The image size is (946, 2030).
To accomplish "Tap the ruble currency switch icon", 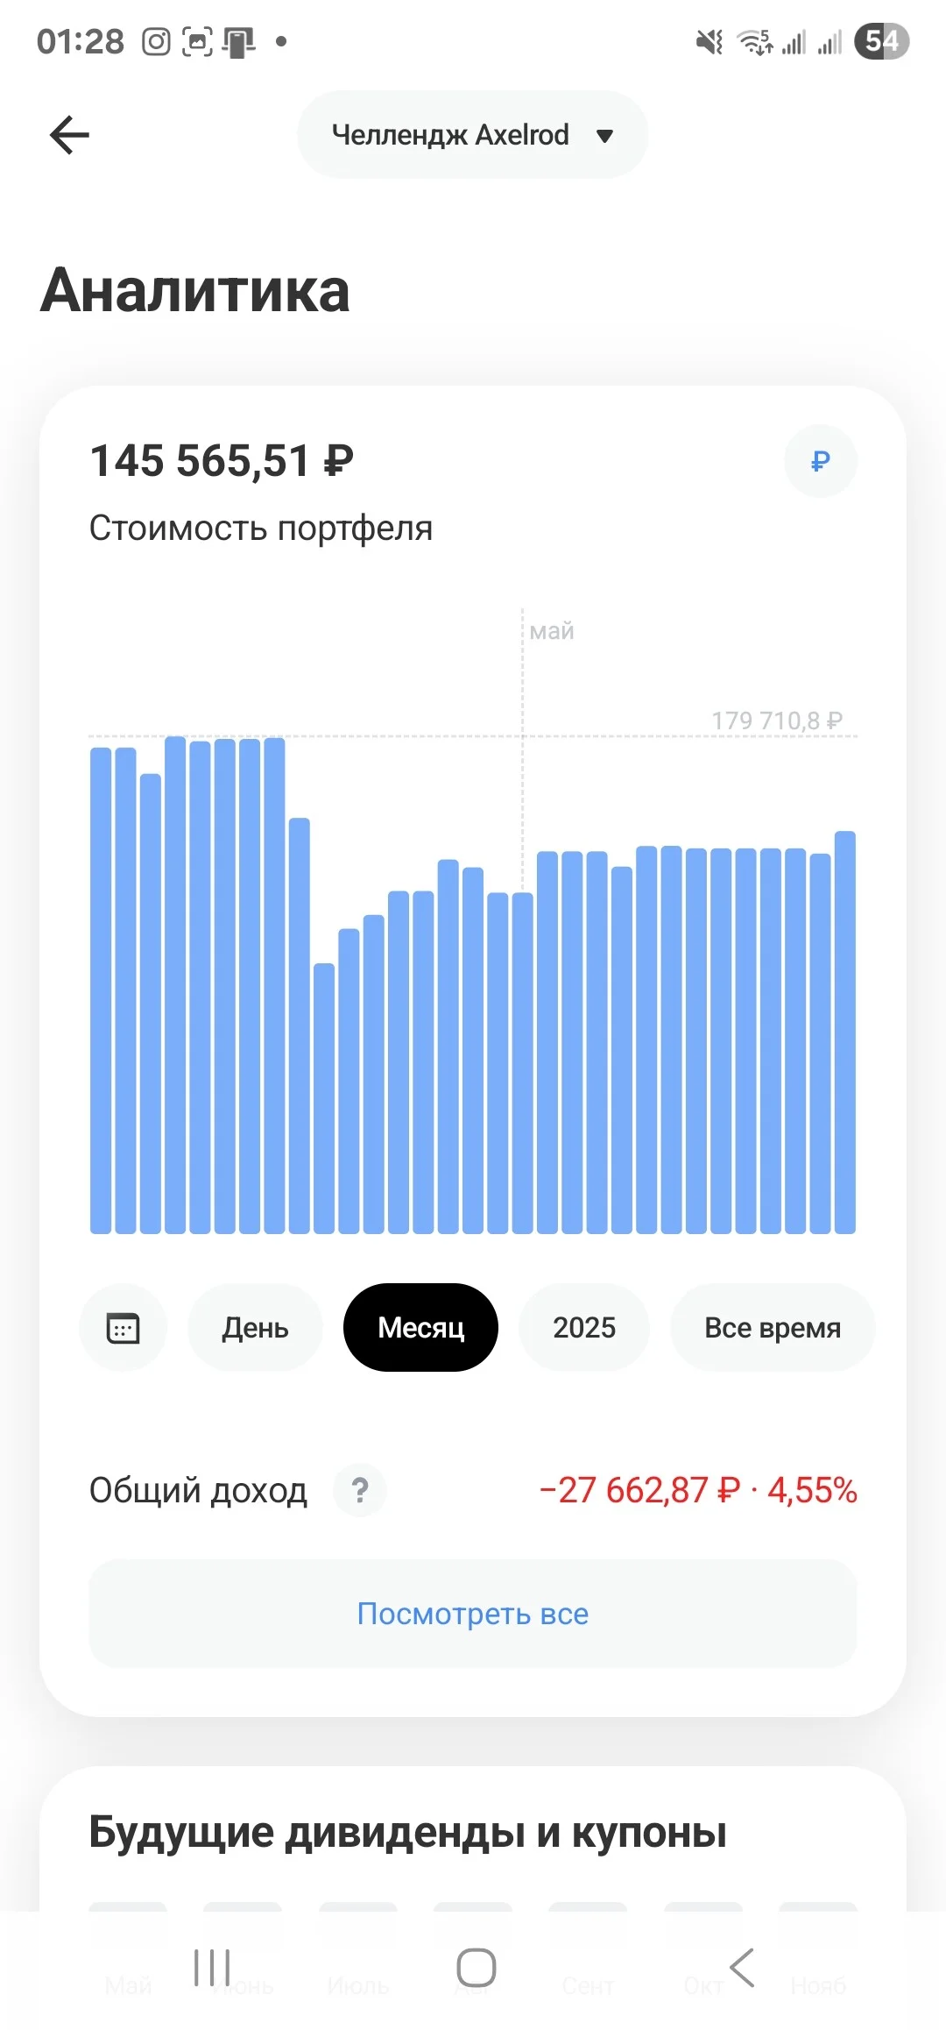I will click(x=821, y=461).
